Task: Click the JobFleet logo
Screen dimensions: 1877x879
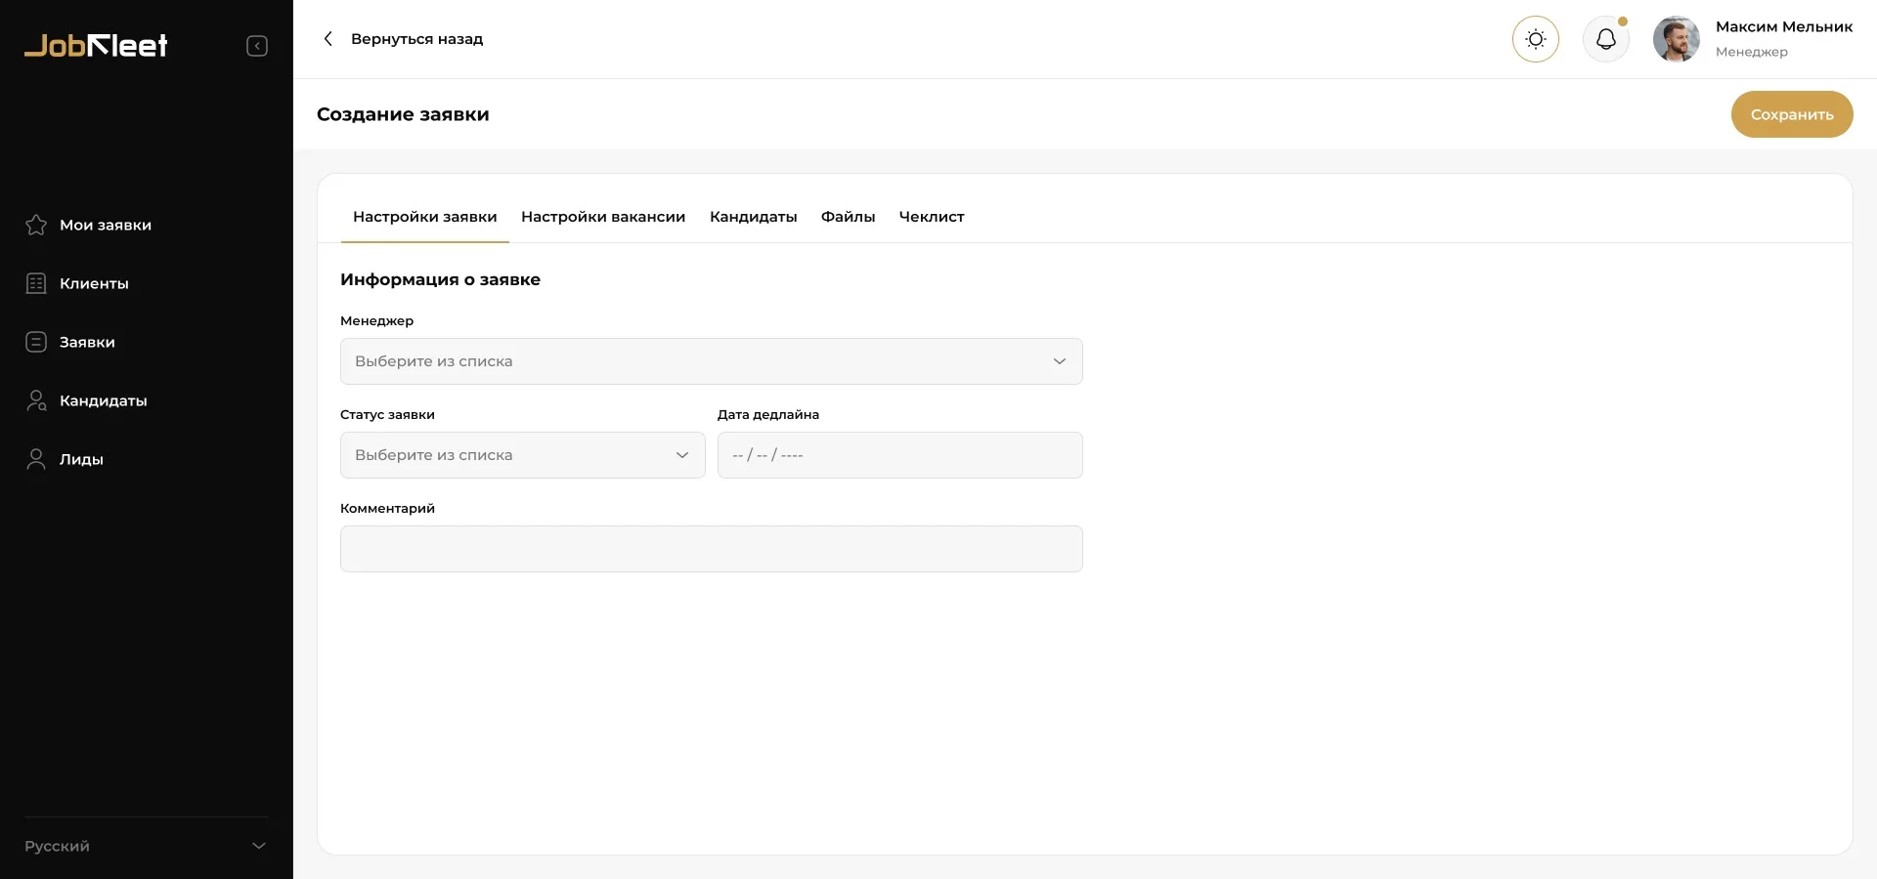Action: pyautogui.click(x=96, y=45)
